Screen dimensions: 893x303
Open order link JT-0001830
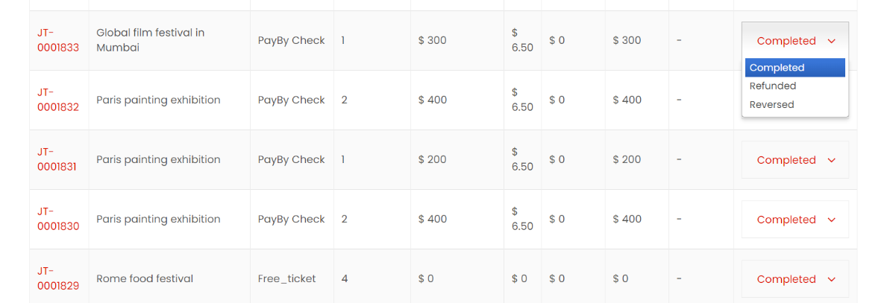click(x=57, y=219)
